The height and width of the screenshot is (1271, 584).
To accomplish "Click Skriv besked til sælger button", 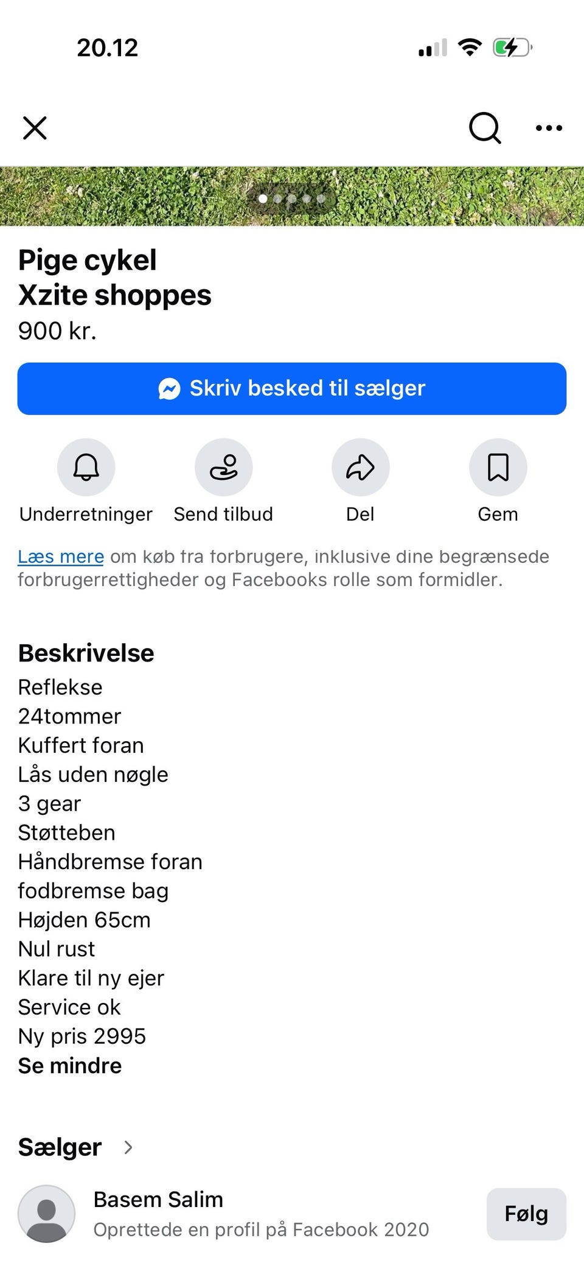I will [x=292, y=389].
